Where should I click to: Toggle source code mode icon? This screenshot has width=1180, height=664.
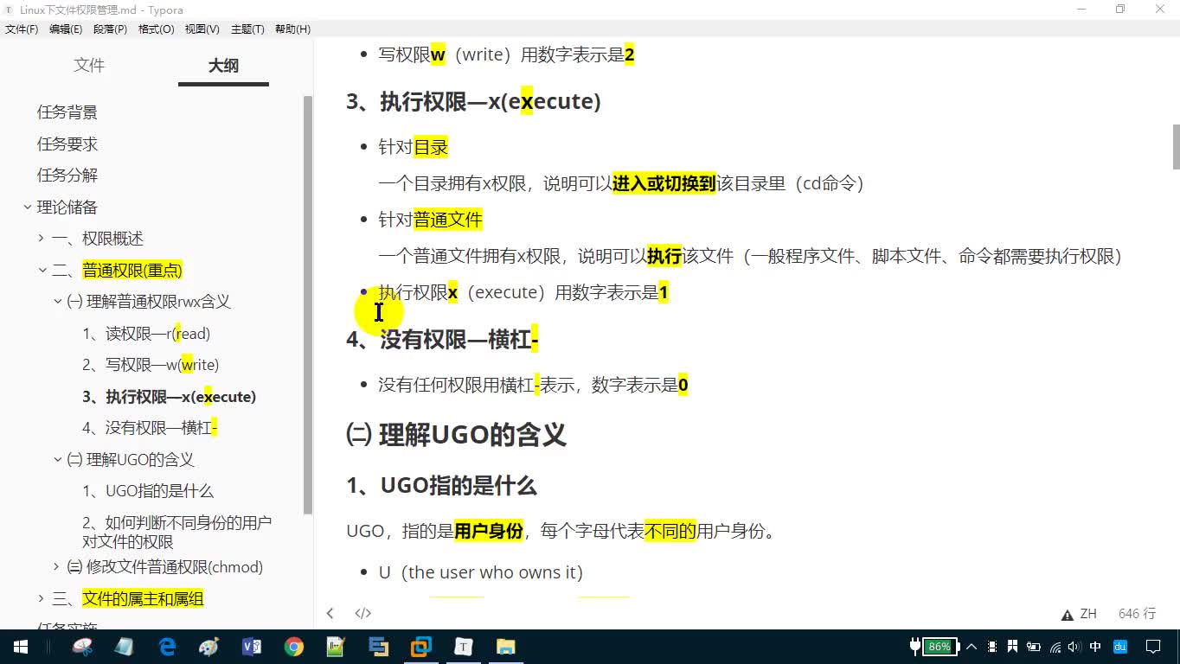362,613
